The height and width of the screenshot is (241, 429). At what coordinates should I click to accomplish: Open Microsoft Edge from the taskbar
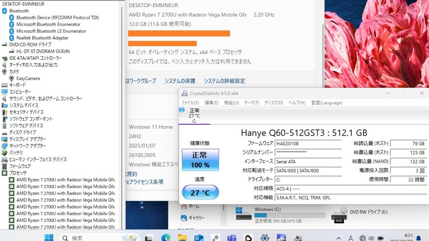(x=166, y=238)
